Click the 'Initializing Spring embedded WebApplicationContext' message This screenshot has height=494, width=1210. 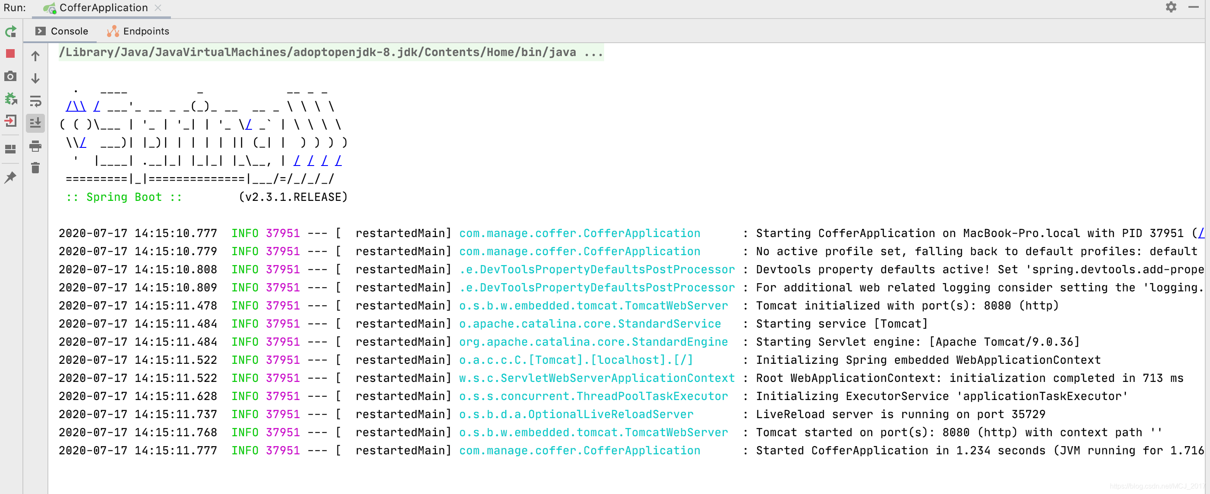click(x=928, y=360)
